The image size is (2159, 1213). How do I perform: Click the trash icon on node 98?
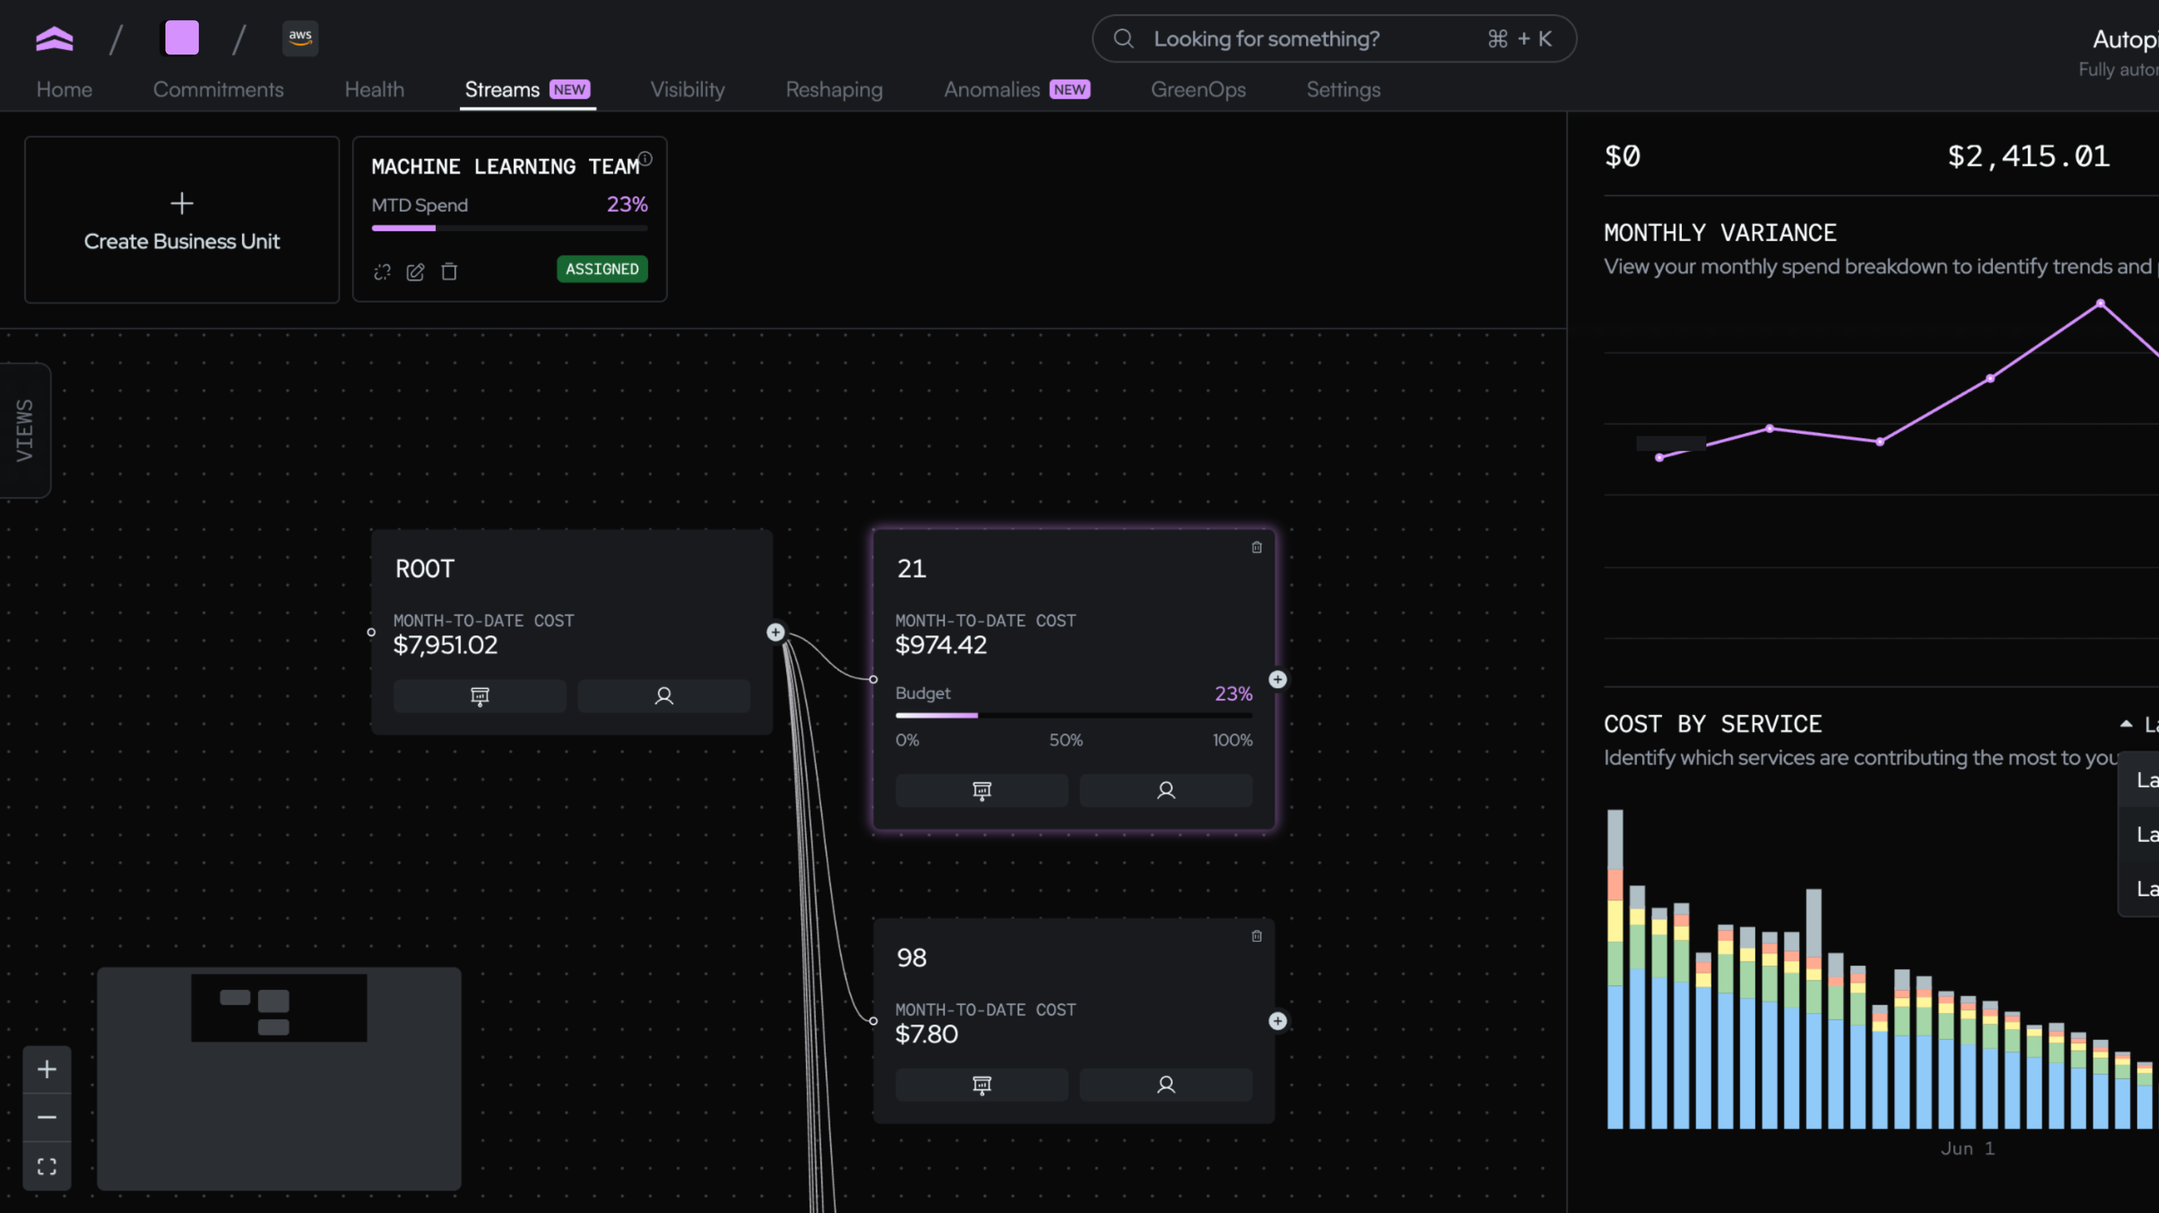pos(1256,937)
